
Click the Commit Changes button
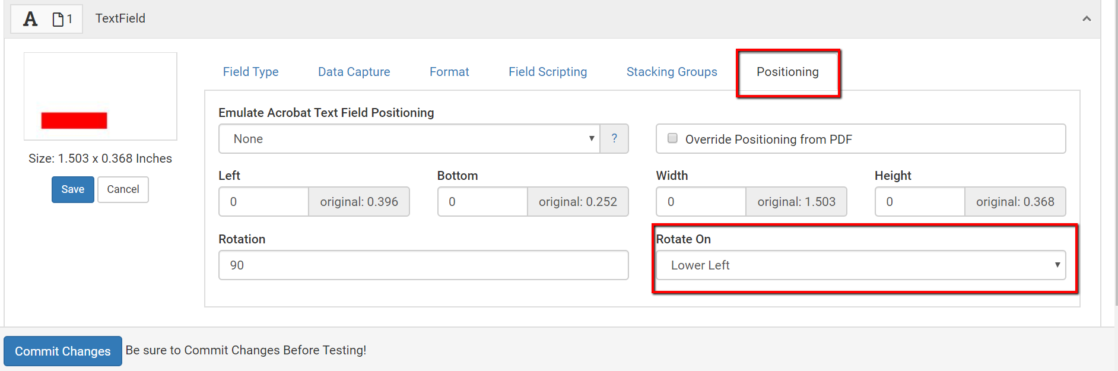(63, 351)
